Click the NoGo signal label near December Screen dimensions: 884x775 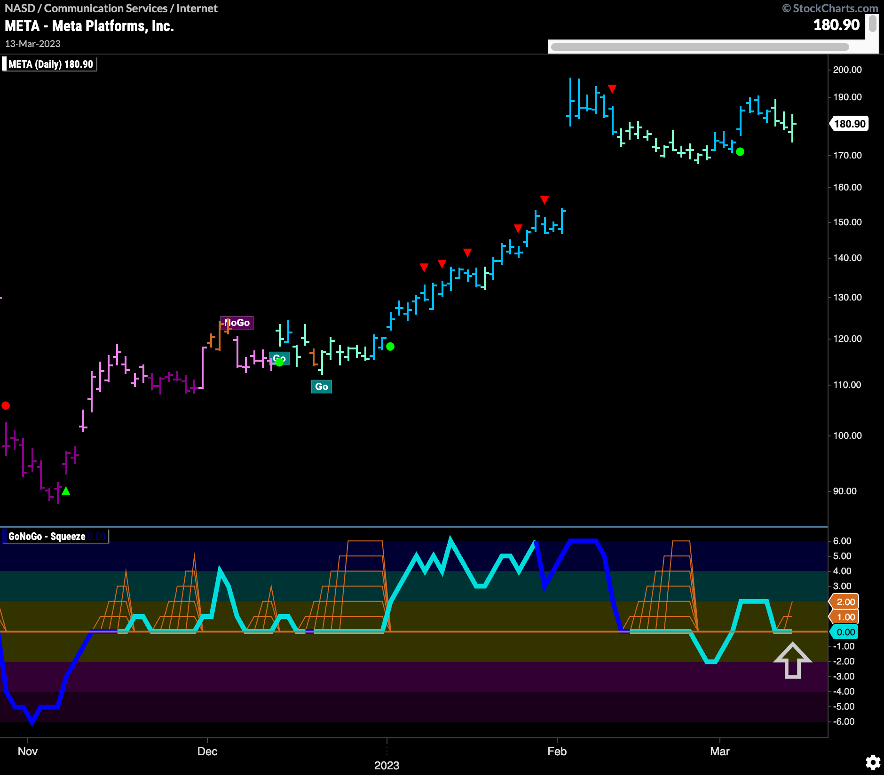[237, 323]
